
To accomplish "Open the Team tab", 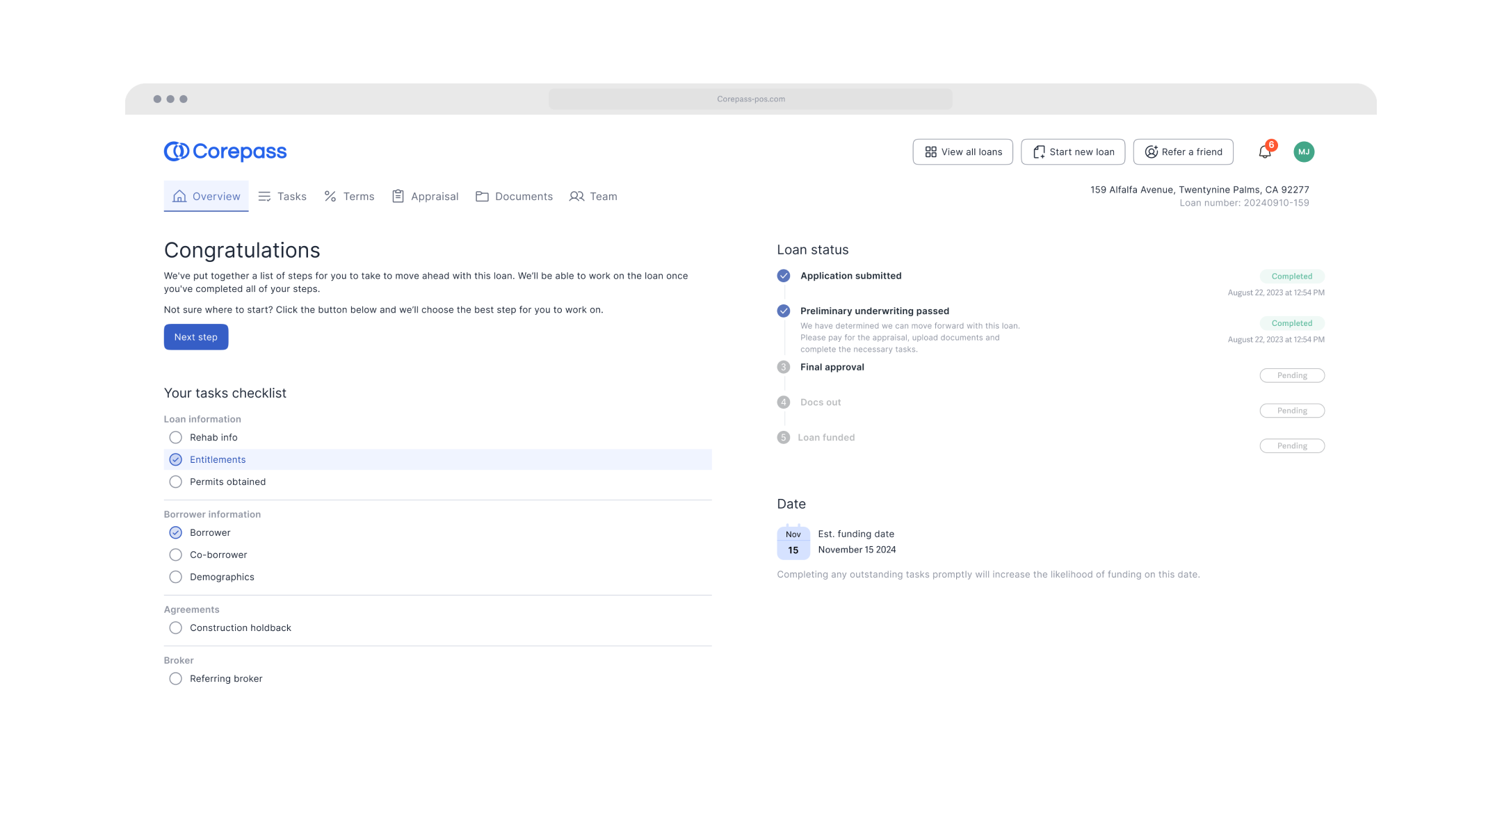I will pos(593,197).
